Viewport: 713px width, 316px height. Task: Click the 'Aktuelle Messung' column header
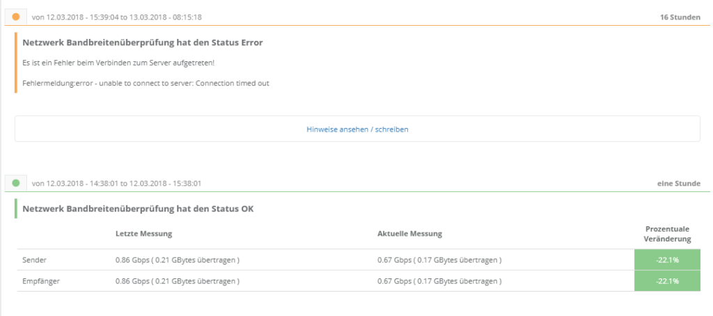coord(409,233)
